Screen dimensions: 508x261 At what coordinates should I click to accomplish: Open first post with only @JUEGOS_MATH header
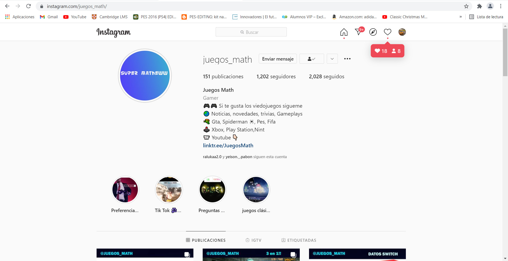tap(145, 255)
